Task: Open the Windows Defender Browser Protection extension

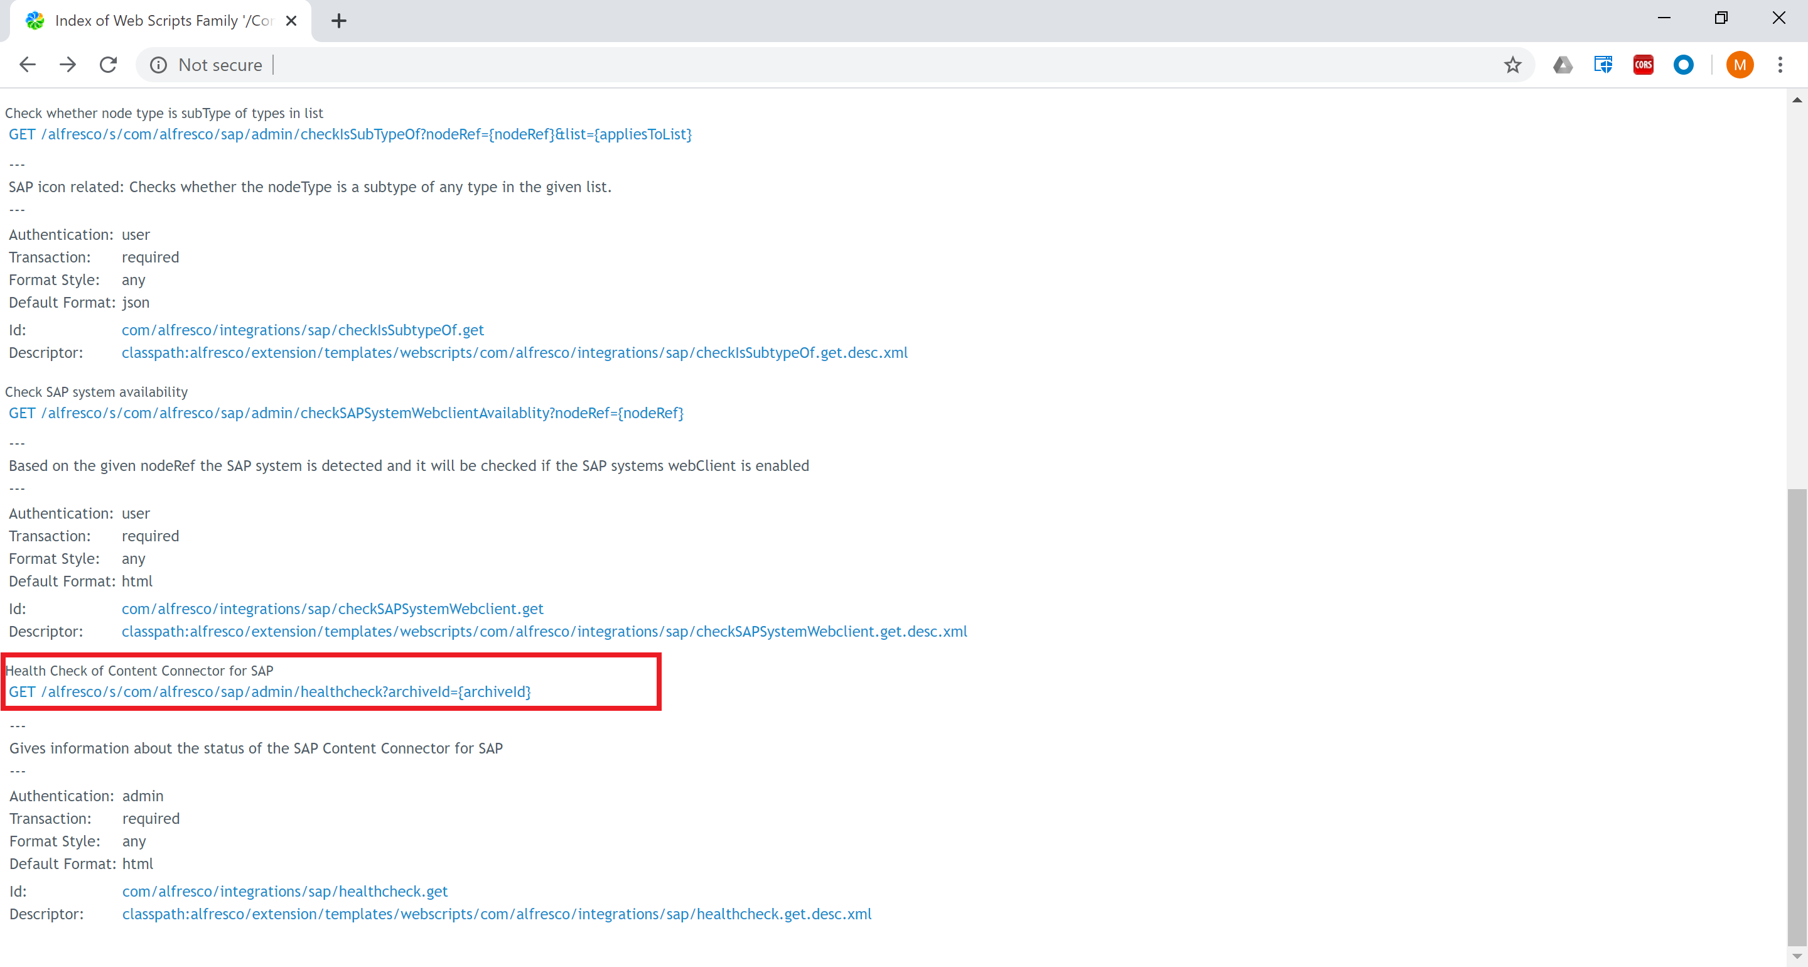Action: (x=1603, y=65)
